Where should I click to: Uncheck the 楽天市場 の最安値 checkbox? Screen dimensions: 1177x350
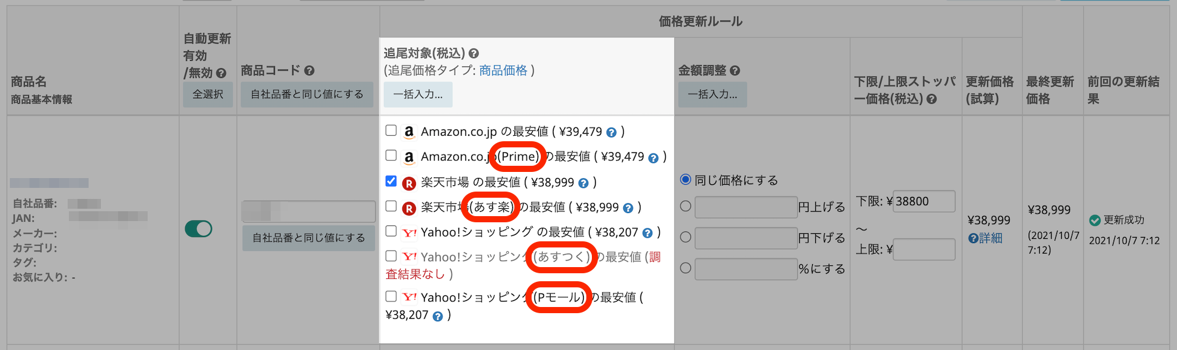pyautogui.click(x=391, y=181)
